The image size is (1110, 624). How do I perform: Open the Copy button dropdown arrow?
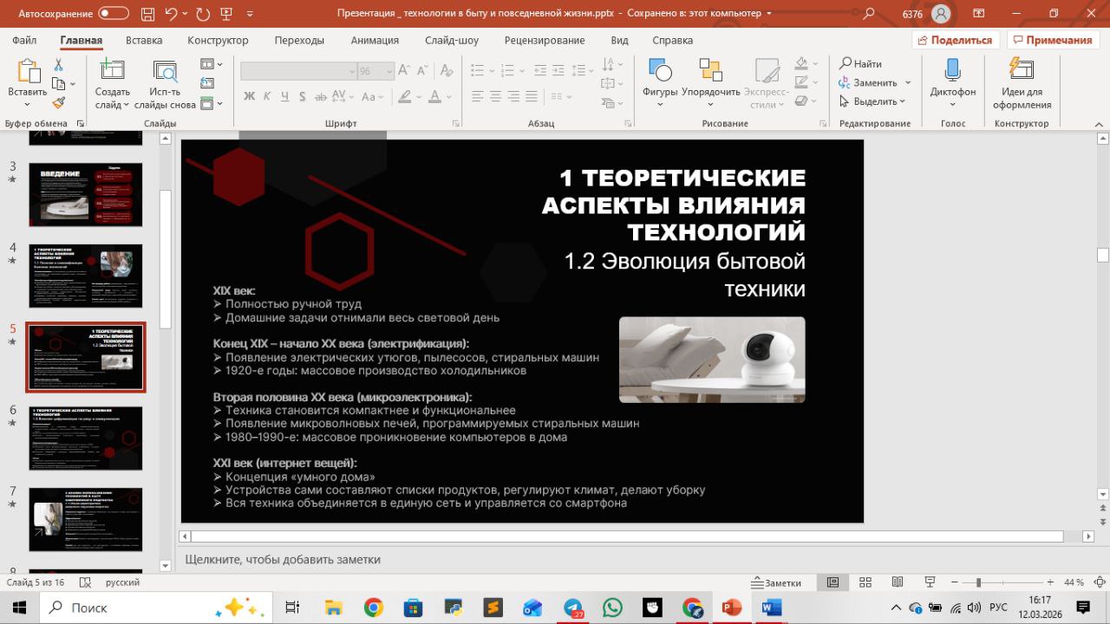point(73,84)
